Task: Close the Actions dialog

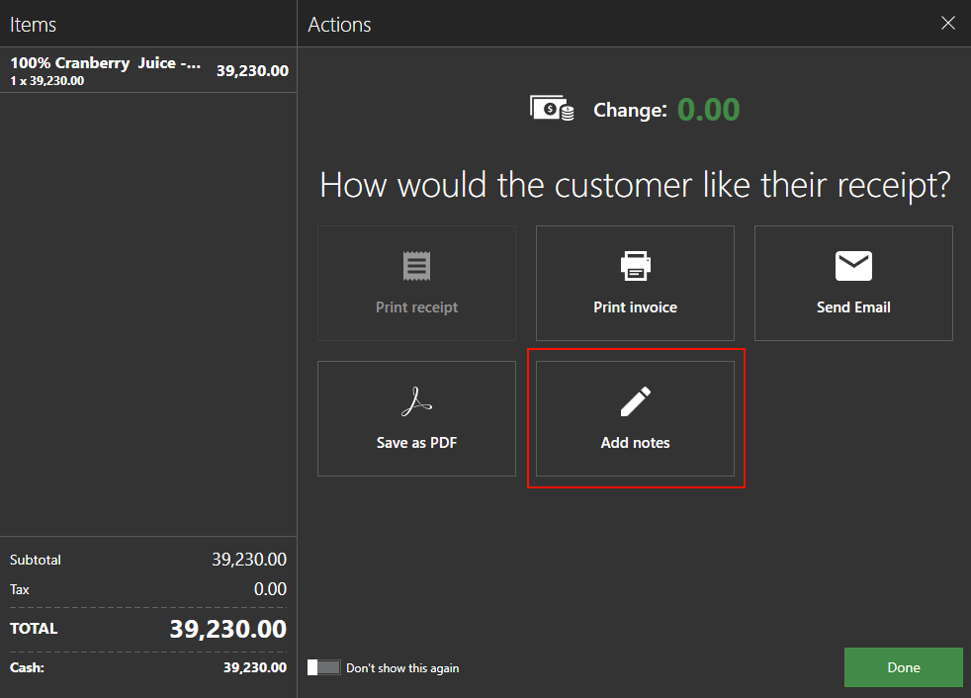Action: (947, 23)
